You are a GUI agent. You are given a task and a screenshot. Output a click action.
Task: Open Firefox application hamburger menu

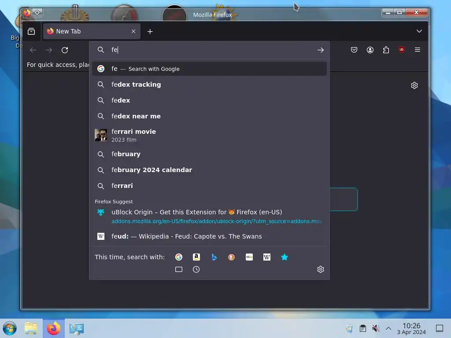point(418,50)
